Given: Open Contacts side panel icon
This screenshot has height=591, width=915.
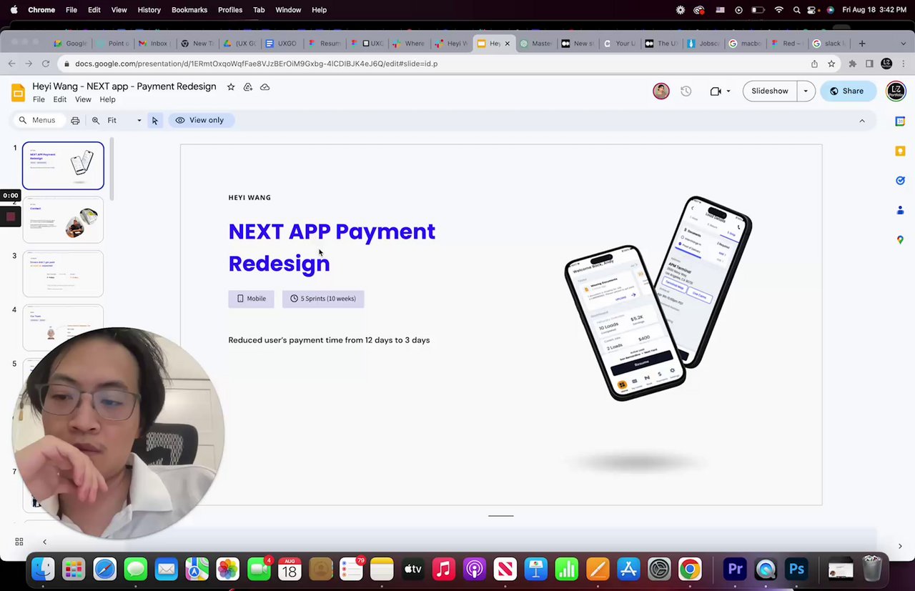Looking at the screenshot, I should point(900,210).
